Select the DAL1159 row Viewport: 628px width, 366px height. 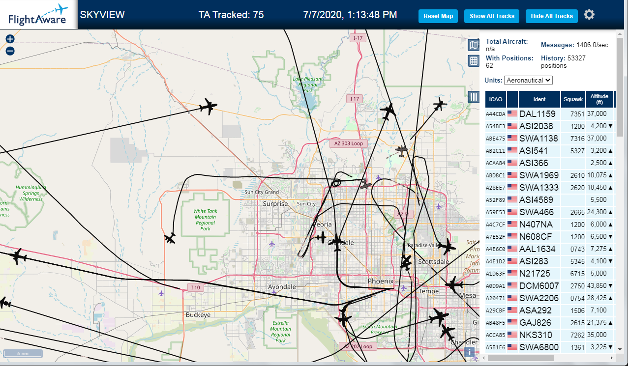(550, 113)
